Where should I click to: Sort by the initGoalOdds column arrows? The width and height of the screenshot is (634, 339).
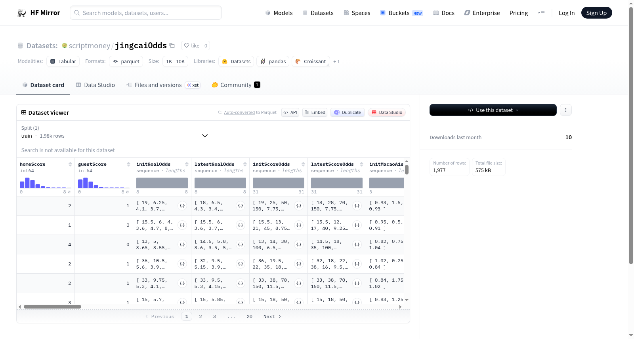point(187,164)
